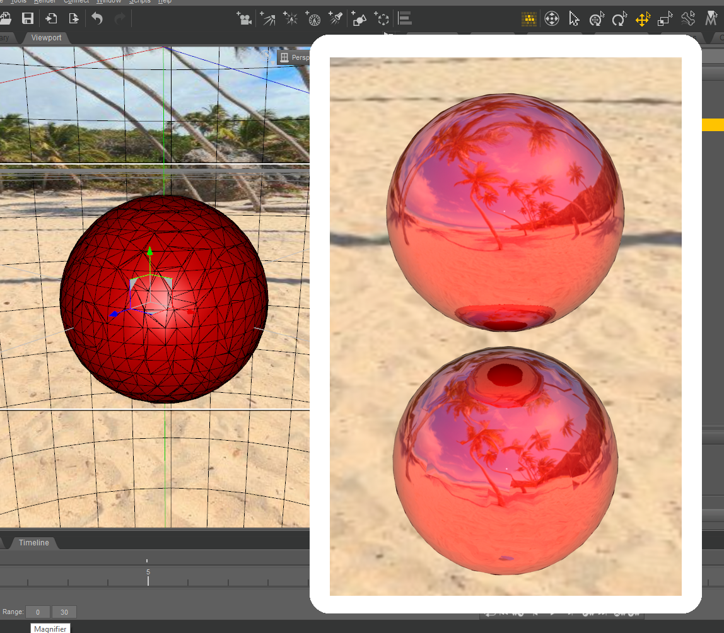Screen dimensions: 724x633
Task: Switch to the Viewport tab
Action: point(46,38)
